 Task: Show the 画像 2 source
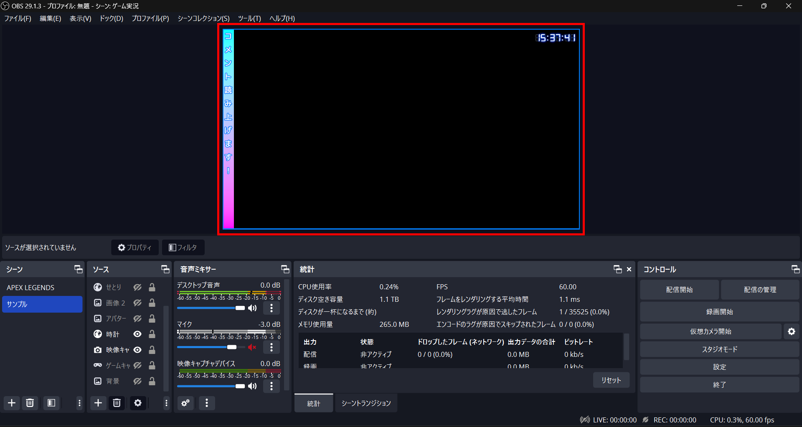pyautogui.click(x=137, y=303)
